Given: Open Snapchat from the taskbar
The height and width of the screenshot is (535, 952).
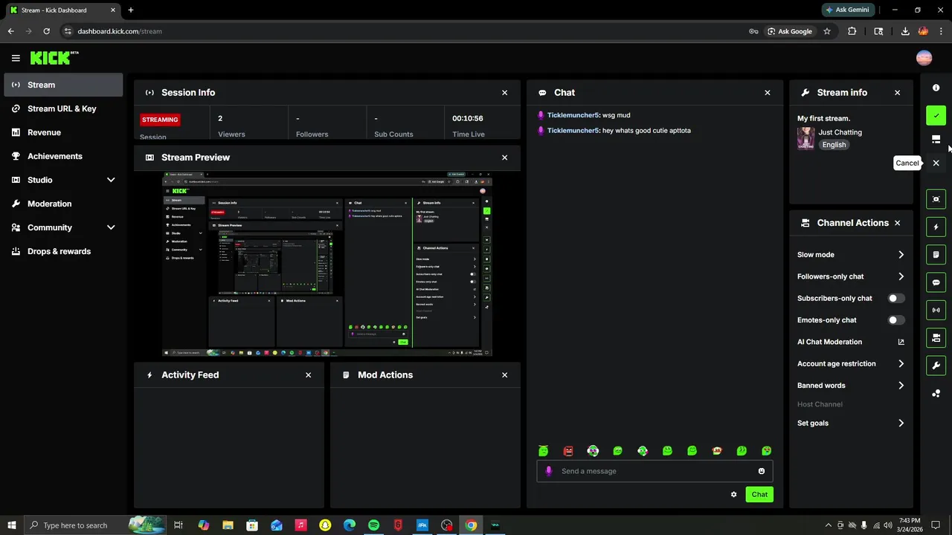Looking at the screenshot, I should click(325, 525).
